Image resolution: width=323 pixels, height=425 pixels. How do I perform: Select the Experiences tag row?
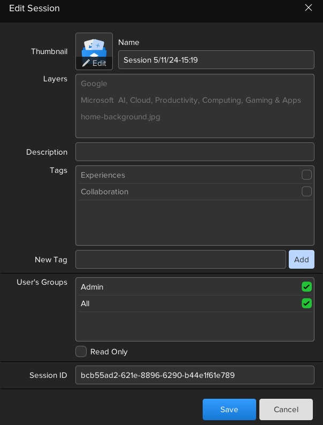tap(187, 175)
